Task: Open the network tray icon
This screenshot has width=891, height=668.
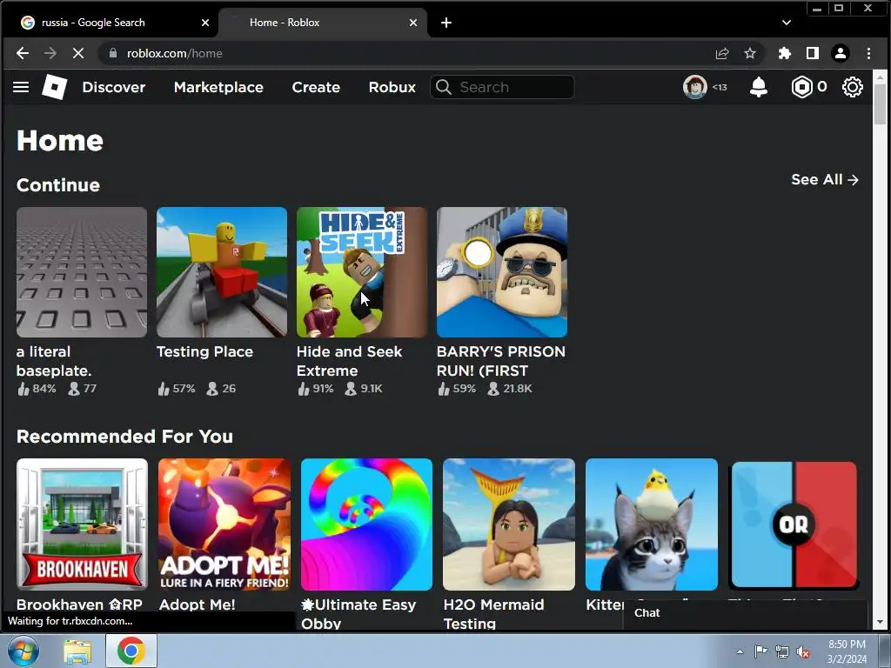Action: pyautogui.click(x=782, y=652)
